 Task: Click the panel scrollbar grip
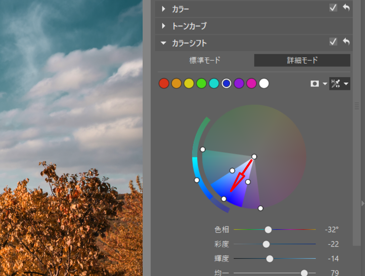click(357, 106)
